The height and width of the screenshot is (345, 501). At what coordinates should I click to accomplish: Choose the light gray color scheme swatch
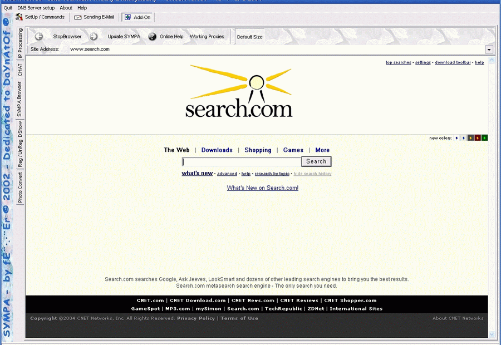(463, 138)
